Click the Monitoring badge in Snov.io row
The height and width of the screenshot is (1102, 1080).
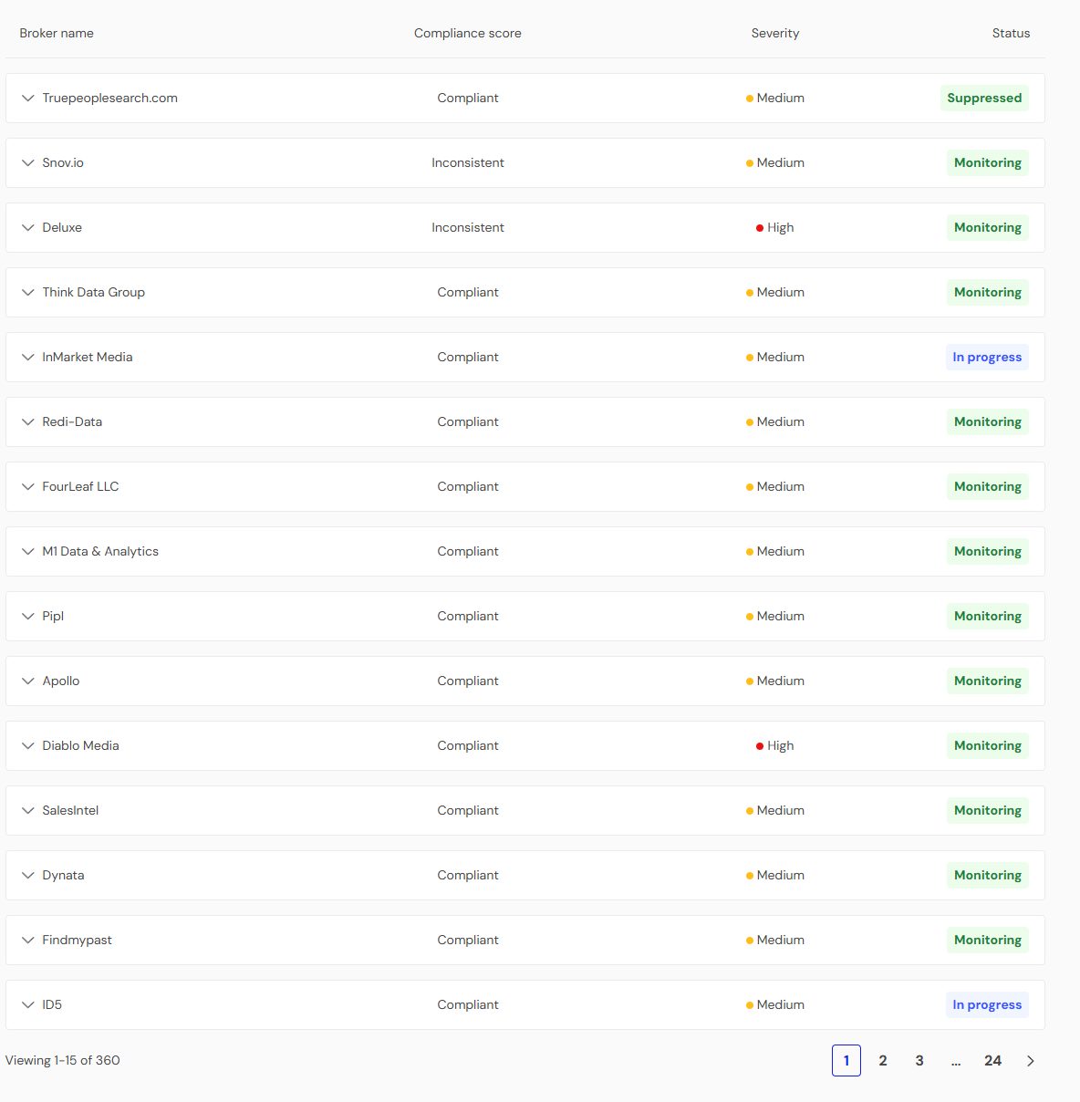[988, 162]
